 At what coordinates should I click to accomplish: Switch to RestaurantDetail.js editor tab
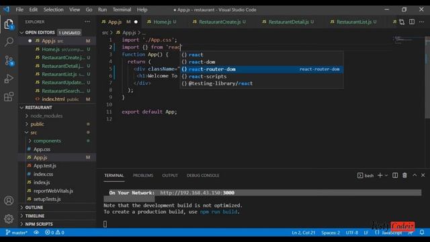click(x=288, y=22)
